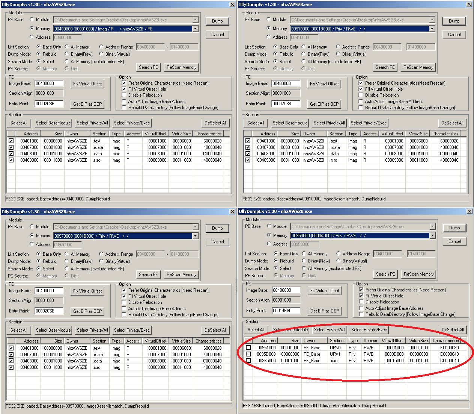Uncheck .text section row in 00400000 base window
This screenshot has height=414, width=474.
(11, 141)
